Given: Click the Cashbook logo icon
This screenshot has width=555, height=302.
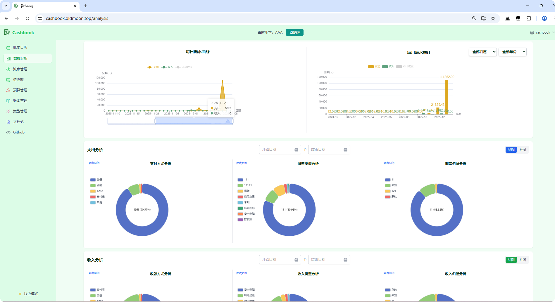Looking at the screenshot, I should [7, 32].
